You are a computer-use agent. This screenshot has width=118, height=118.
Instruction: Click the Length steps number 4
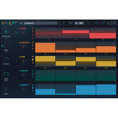[23, 89]
